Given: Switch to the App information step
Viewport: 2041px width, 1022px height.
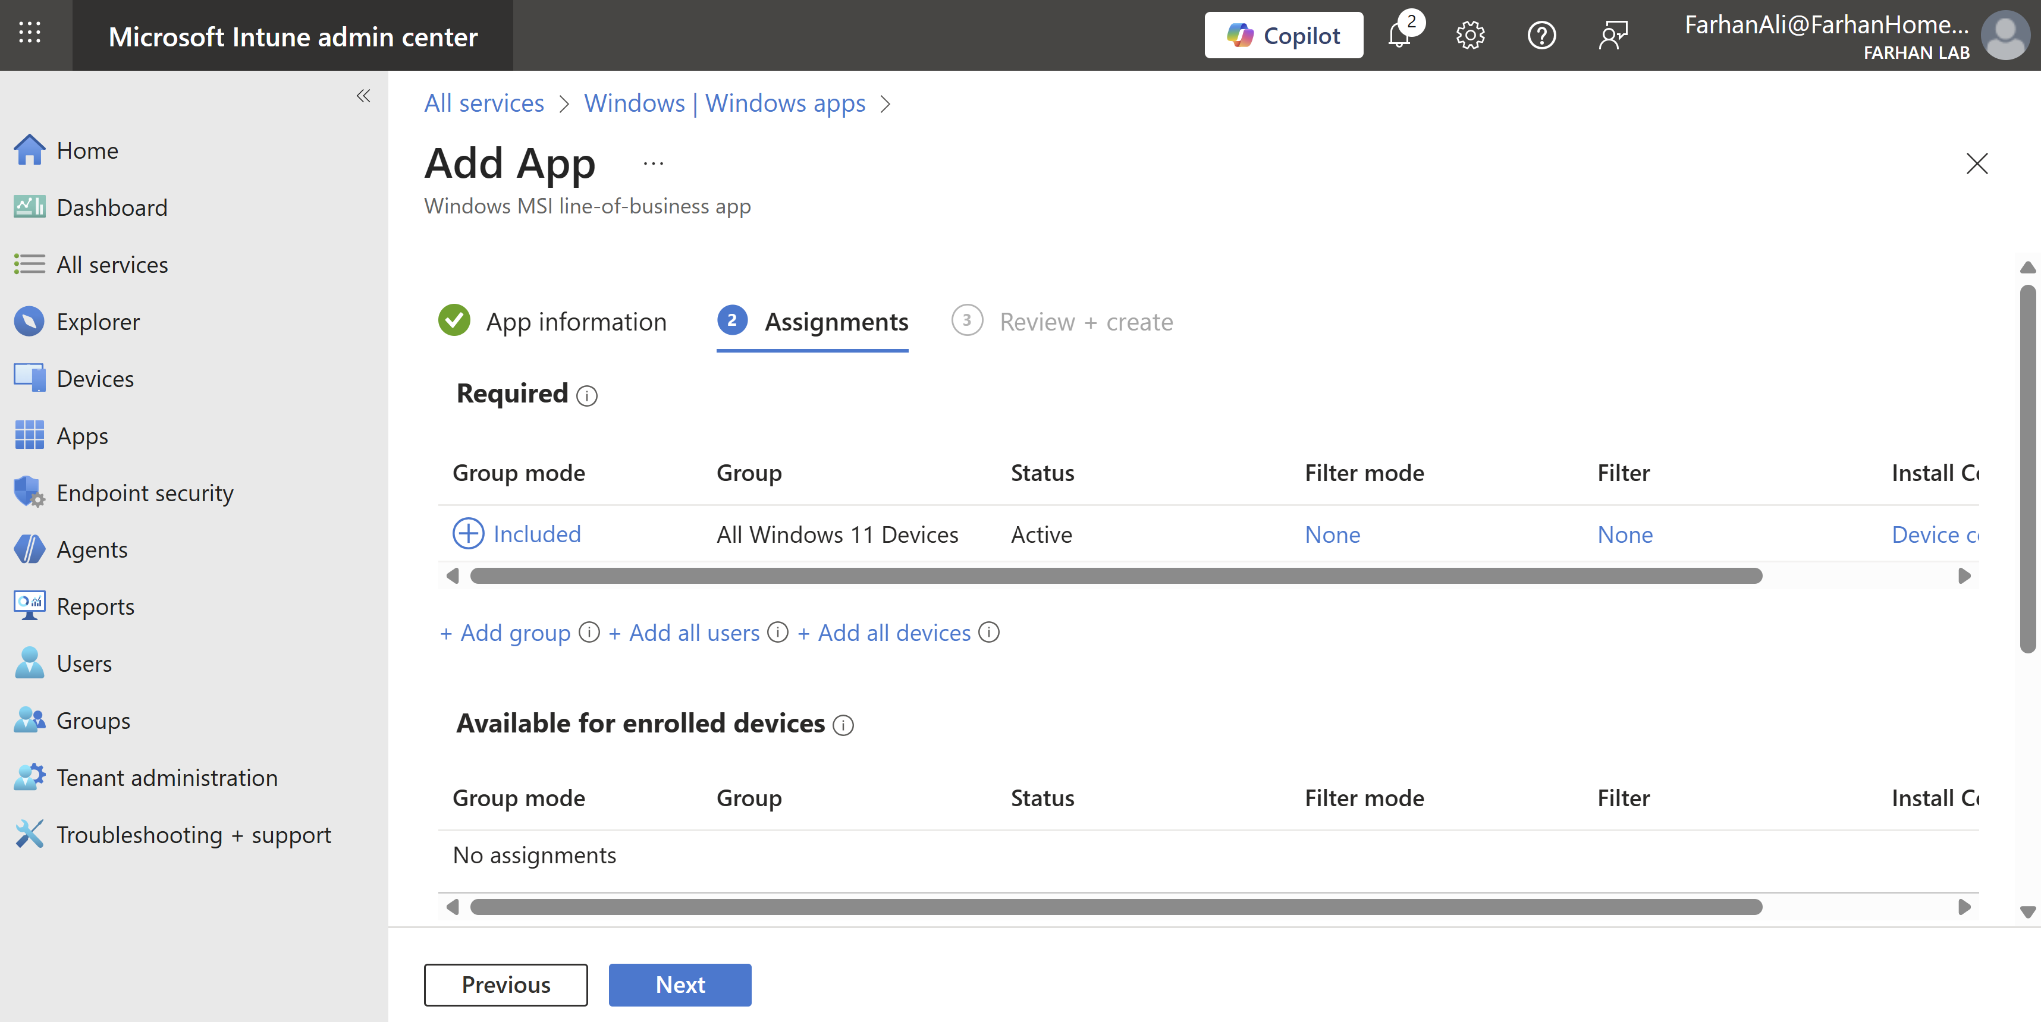Looking at the screenshot, I should (x=576, y=322).
